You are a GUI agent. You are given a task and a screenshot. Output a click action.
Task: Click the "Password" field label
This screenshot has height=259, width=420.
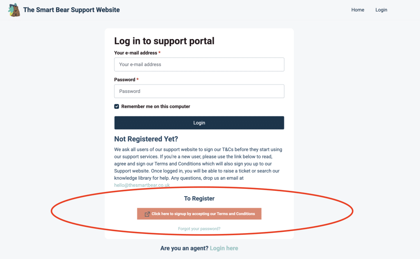(125, 80)
